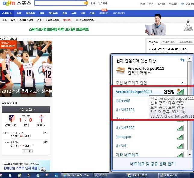Open the Daum 스포츠 인재 채용 banner

[x=26, y=166]
